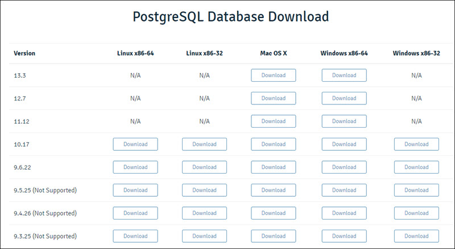This screenshot has height=249, width=455.
Task: Download version 9.6.22 for Linux x86-32
Action: [204, 167]
